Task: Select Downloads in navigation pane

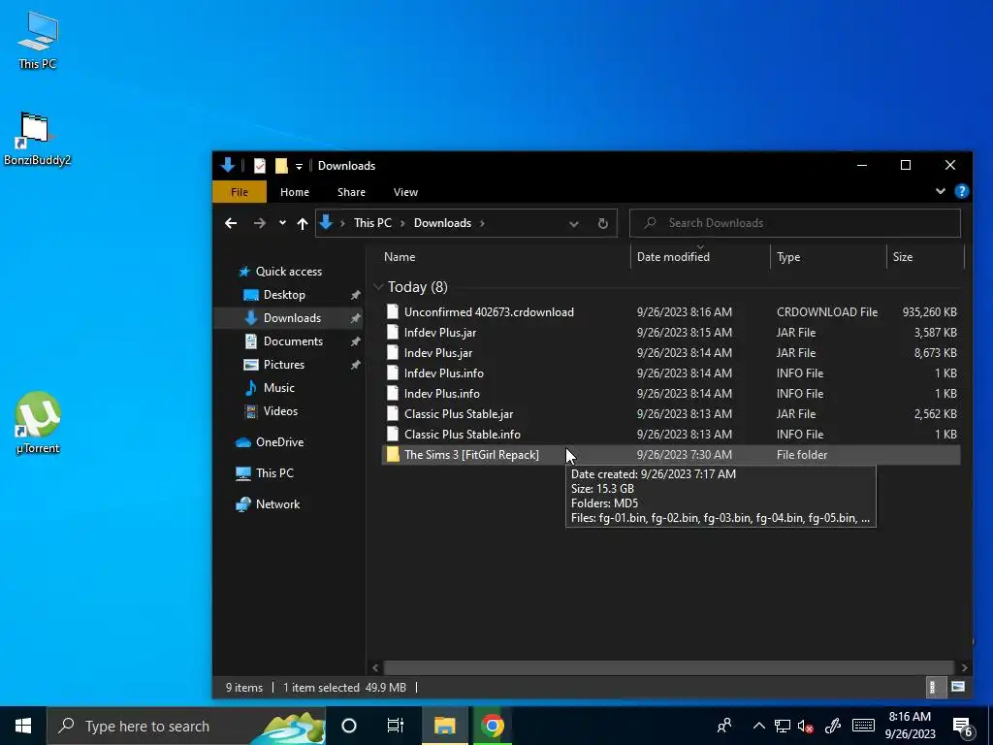Action: point(289,318)
